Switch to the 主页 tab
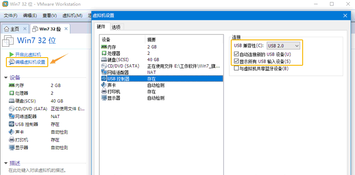The height and width of the screenshot is (175, 355). point(15,29)
